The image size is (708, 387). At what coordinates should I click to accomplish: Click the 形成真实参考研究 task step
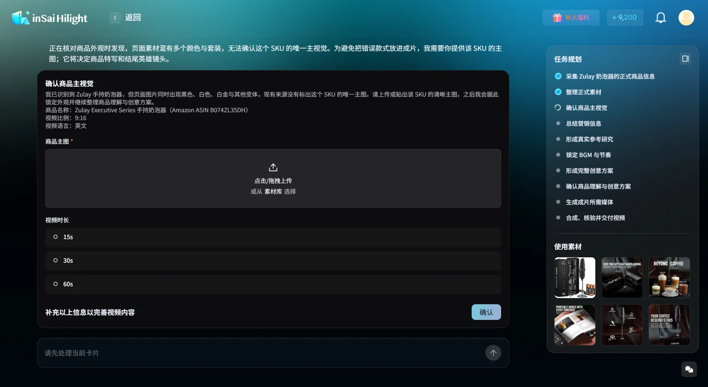(589, 139)
